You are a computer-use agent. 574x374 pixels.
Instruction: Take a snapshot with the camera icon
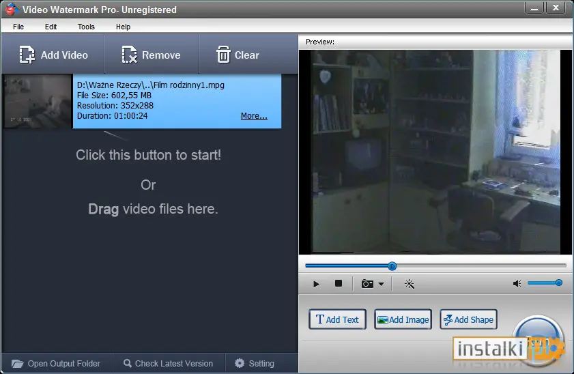367,284
